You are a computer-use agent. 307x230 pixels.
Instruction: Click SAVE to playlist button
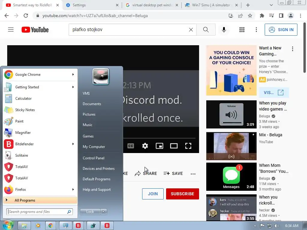click(x=173, y=173)
